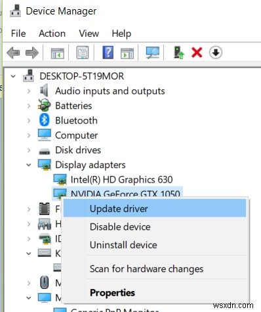The width and height of the screenshot is (261, 312).
Task: Collapse the Display adapters category
Action: coord(29,165)
